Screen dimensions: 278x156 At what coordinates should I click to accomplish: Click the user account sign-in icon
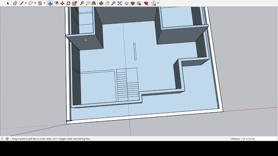pyautogui.click(x=154, y=3)
